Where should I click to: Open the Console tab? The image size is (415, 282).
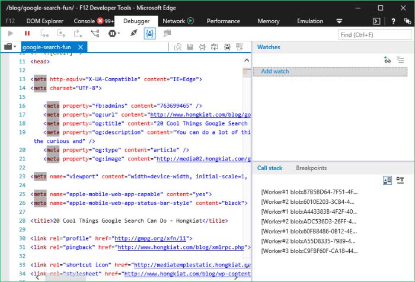(x=84, y=21)
